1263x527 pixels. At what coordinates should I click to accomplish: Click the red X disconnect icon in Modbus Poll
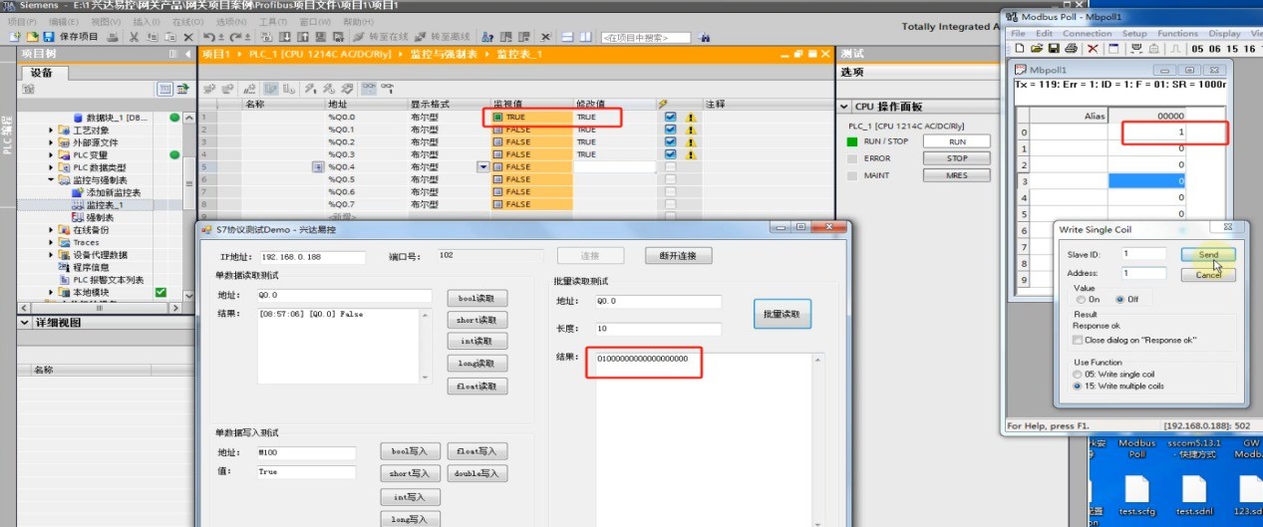click(1093, 48)
